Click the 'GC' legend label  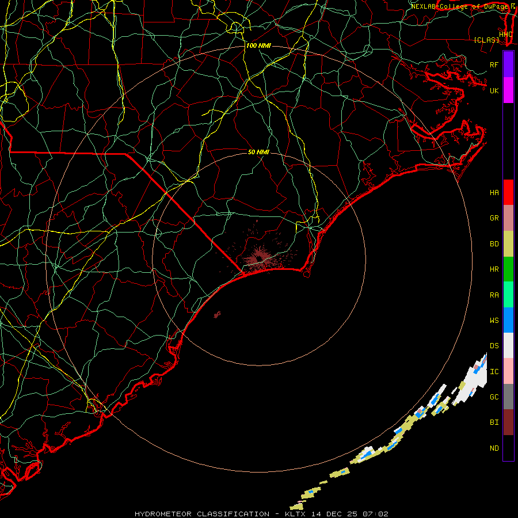494,397
